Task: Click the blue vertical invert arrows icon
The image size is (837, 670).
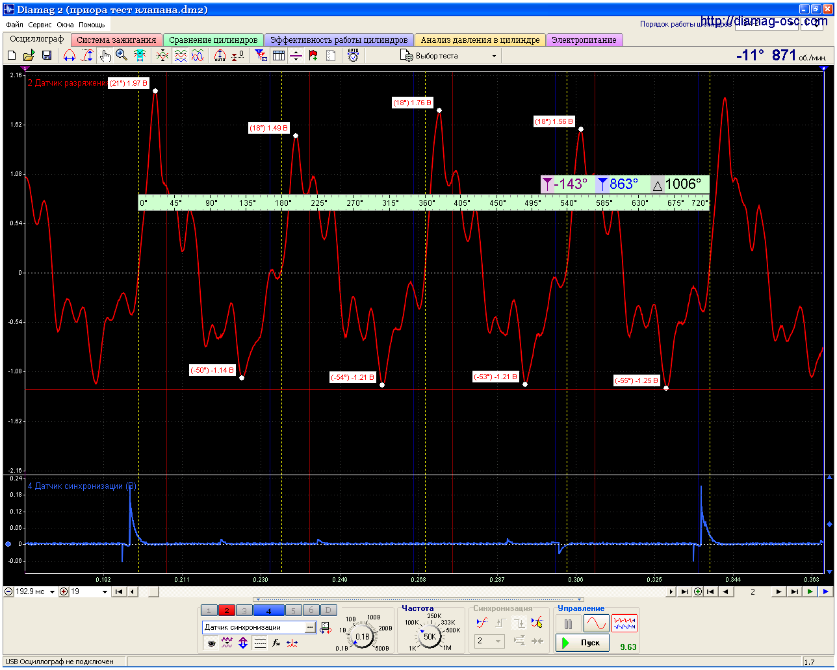Action: (243, 643)
